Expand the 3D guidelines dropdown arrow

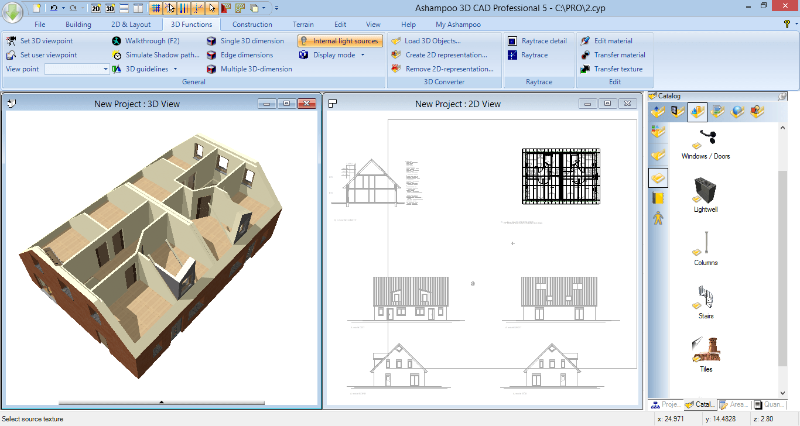click(x=175, y=69)
